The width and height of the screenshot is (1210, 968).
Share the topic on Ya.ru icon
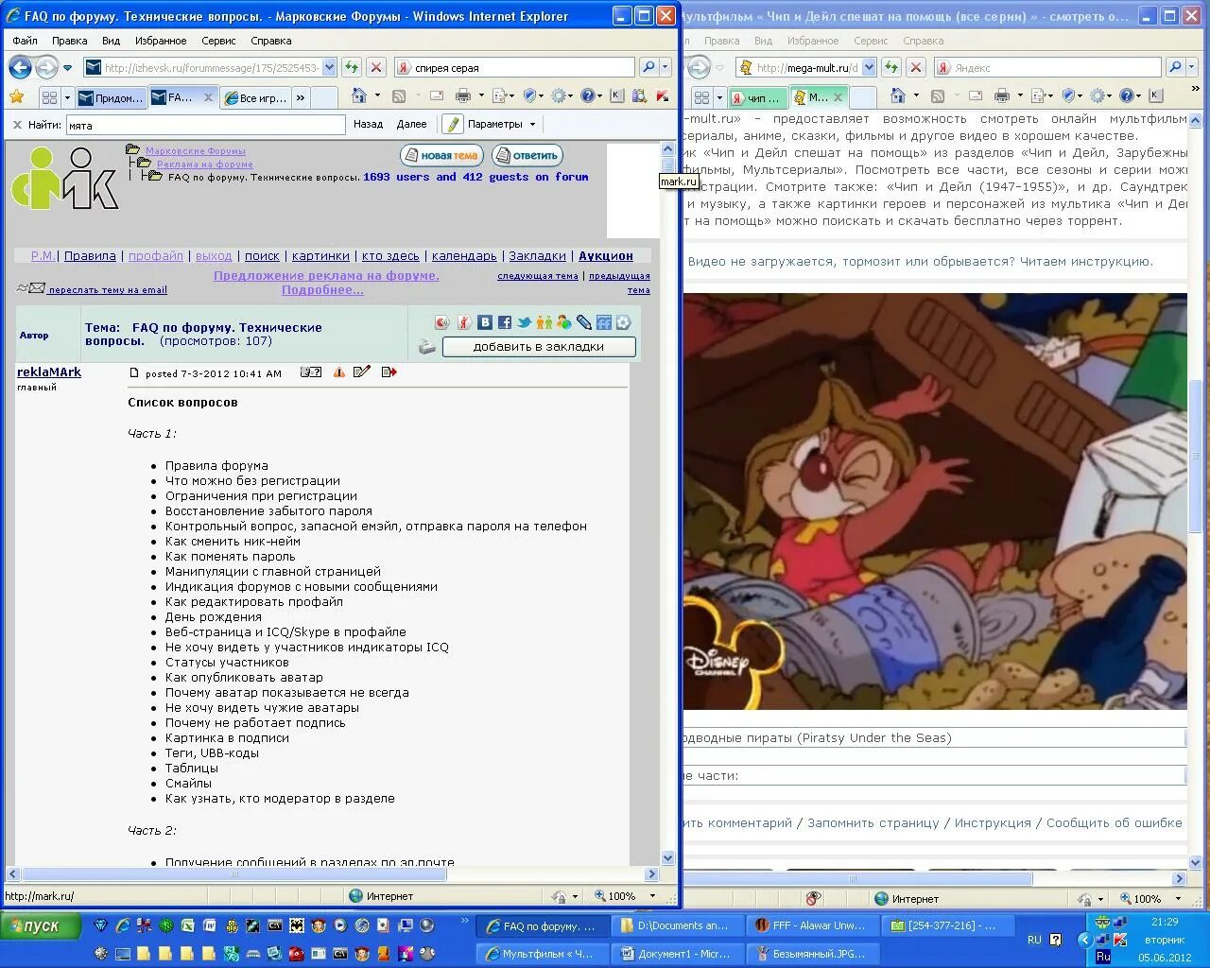(464, 322)
